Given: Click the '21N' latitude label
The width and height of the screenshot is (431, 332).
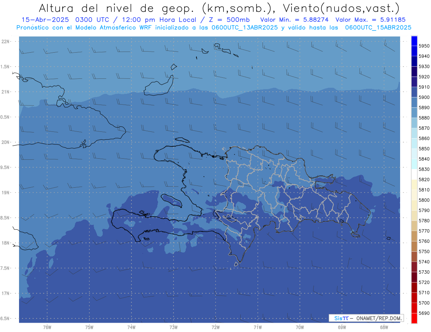Looking at the screenshot, I should (x=6, y=92).
